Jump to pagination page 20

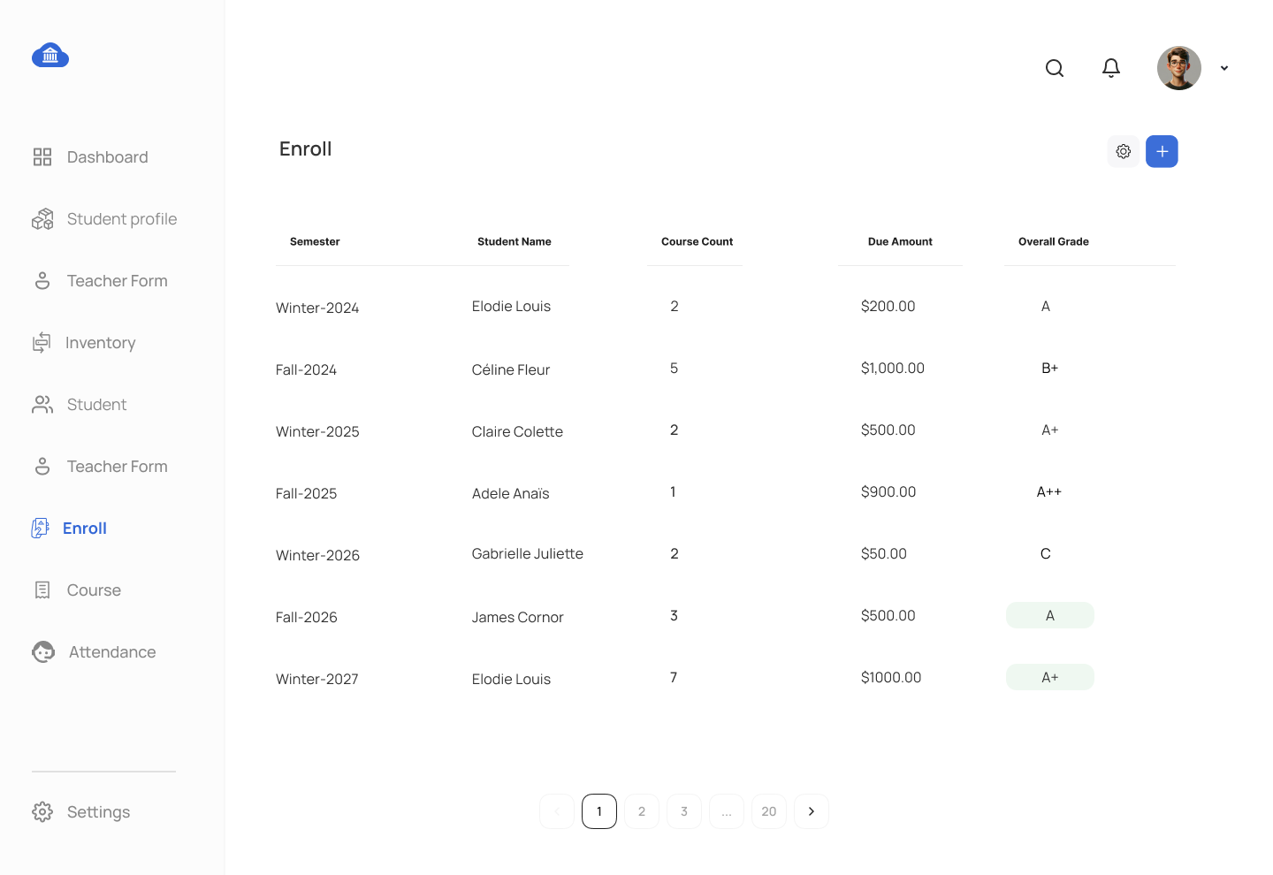click(x=769, y=811)
